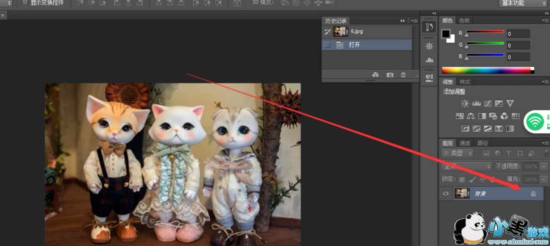Enable the 显示变换控件 checkbox
550x246 pixels.
click(25, 3)
